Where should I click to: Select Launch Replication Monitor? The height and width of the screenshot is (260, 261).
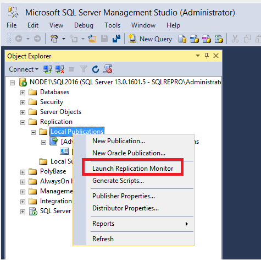(133, 169)
